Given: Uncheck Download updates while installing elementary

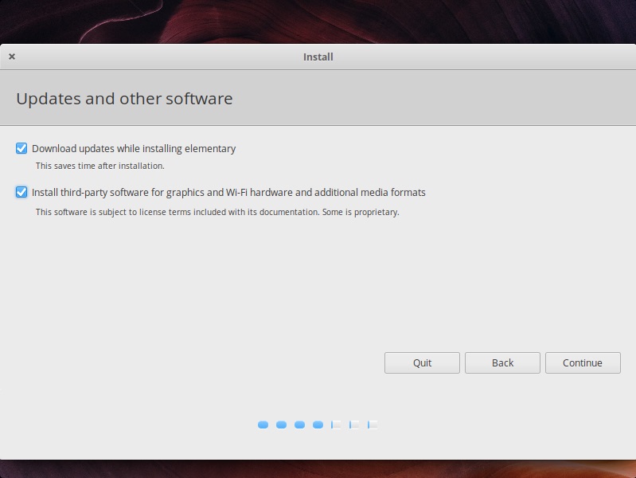Looking at the screenshot, I should pyautogui.click(x=21, y=148).
